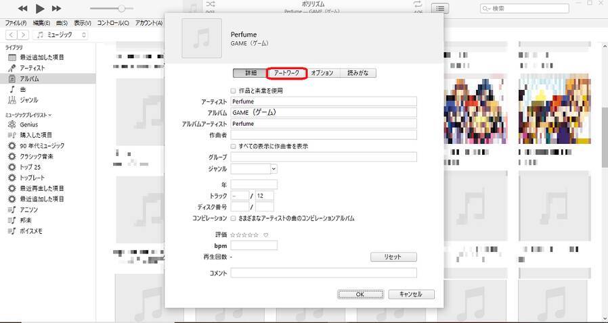Open the 邦楽 playlist
Image resolution: width=608 pixels, height=323 pixels.
pos(26,220)
